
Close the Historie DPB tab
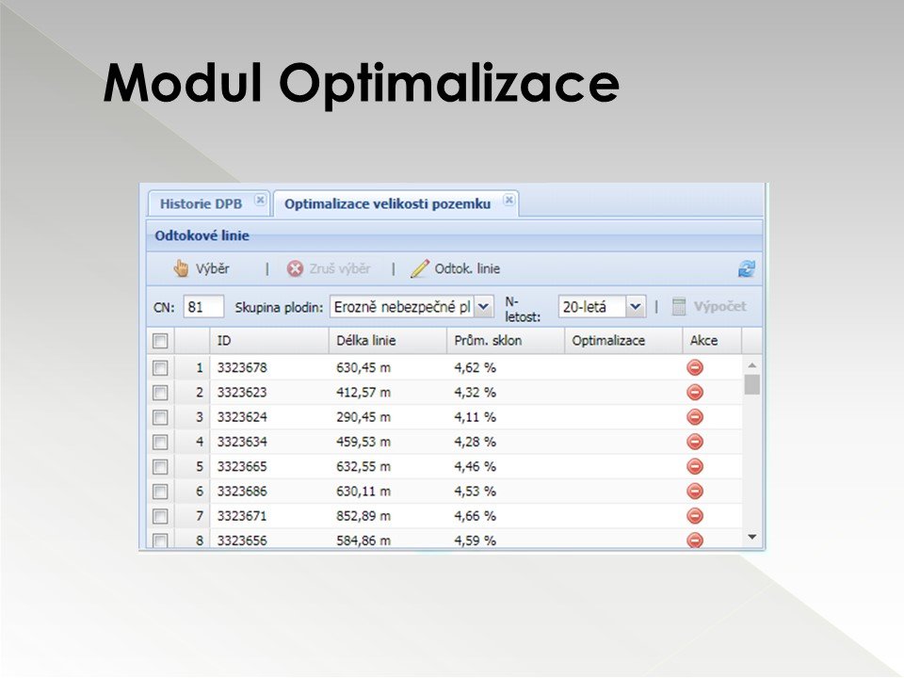[260, 201]
